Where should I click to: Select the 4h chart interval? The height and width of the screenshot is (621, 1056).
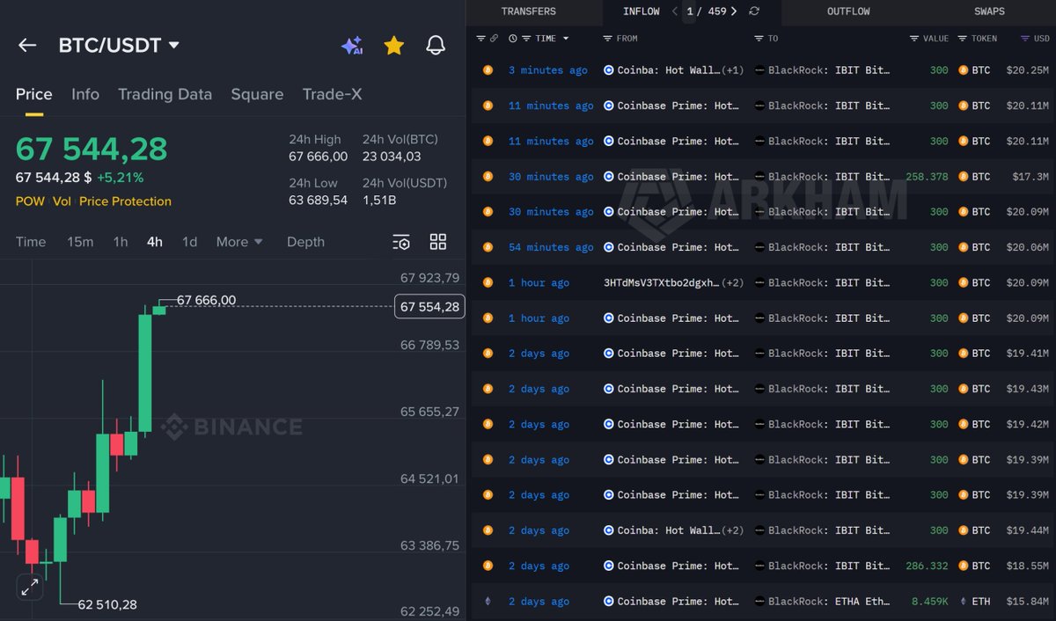pyautogui.click(x=155, y=242)
